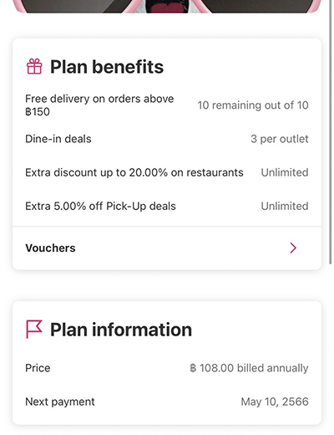Click the Price label
The height and width of the screenshot is (435, 334).
38,368
